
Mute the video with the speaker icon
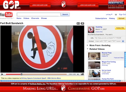pyautogui.click(x=78, y=74)
